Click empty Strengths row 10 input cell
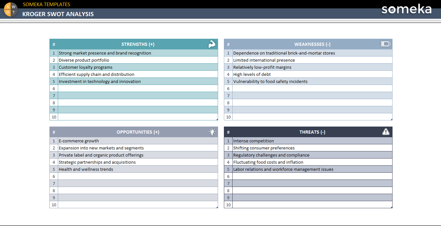441x226 pixels. coord(138,117)
